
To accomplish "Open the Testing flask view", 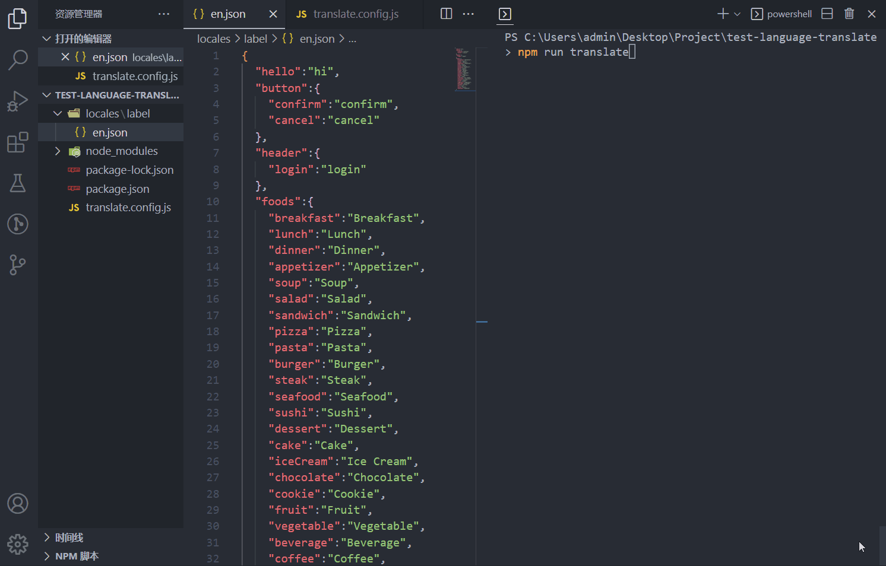I will 18,183.
